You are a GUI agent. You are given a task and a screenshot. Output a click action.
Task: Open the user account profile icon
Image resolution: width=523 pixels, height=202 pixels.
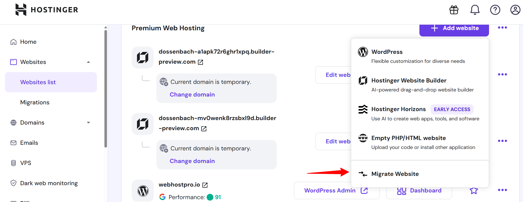(x=515, y=10)
